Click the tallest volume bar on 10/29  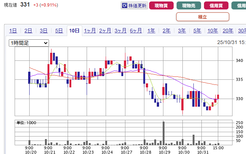163,133
